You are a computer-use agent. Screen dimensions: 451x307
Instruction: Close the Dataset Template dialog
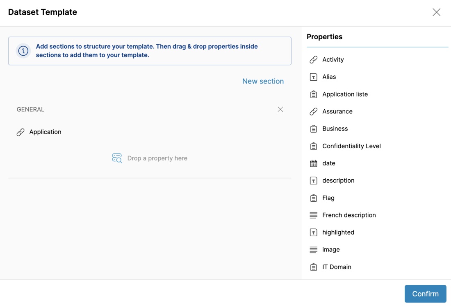point(436,12)
